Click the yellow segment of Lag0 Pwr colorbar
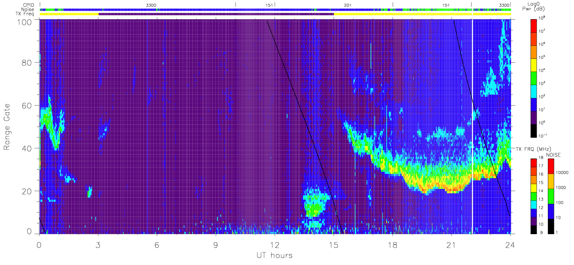 click(534, 64)
